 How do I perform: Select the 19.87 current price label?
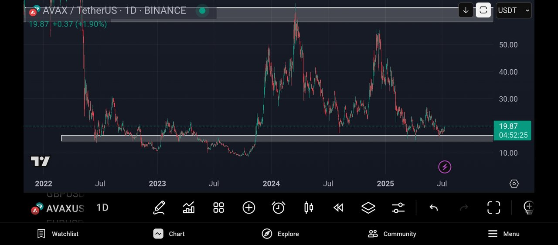click(x=512, y=130)
